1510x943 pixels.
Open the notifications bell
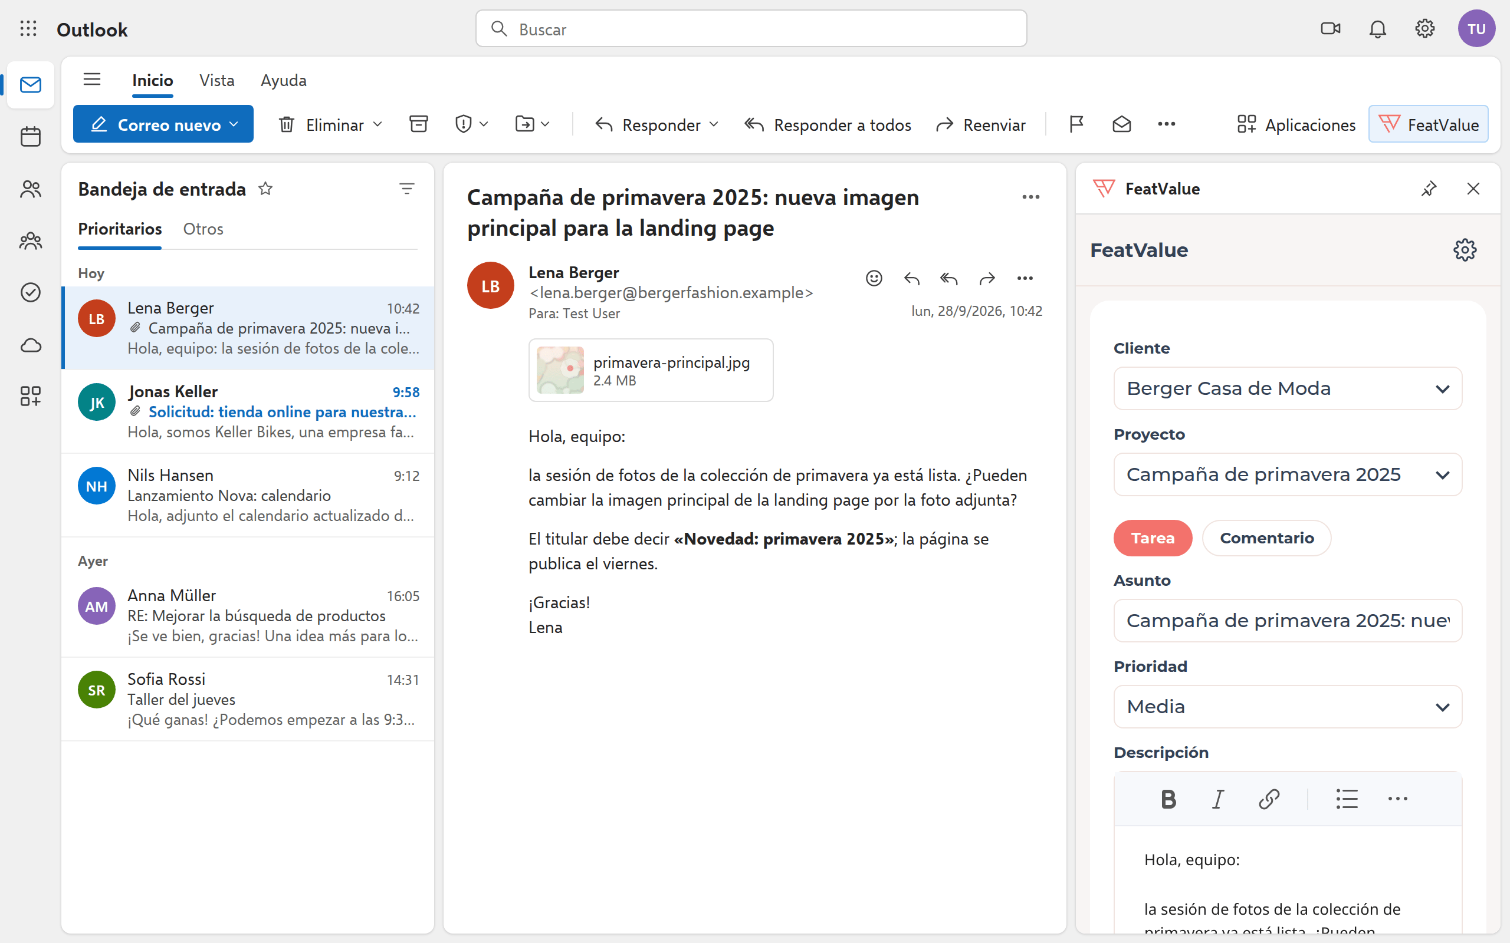[1378, 29]
